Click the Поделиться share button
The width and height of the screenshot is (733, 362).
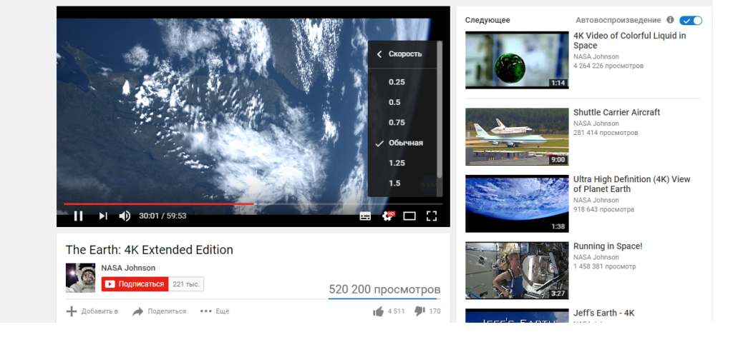160,311
